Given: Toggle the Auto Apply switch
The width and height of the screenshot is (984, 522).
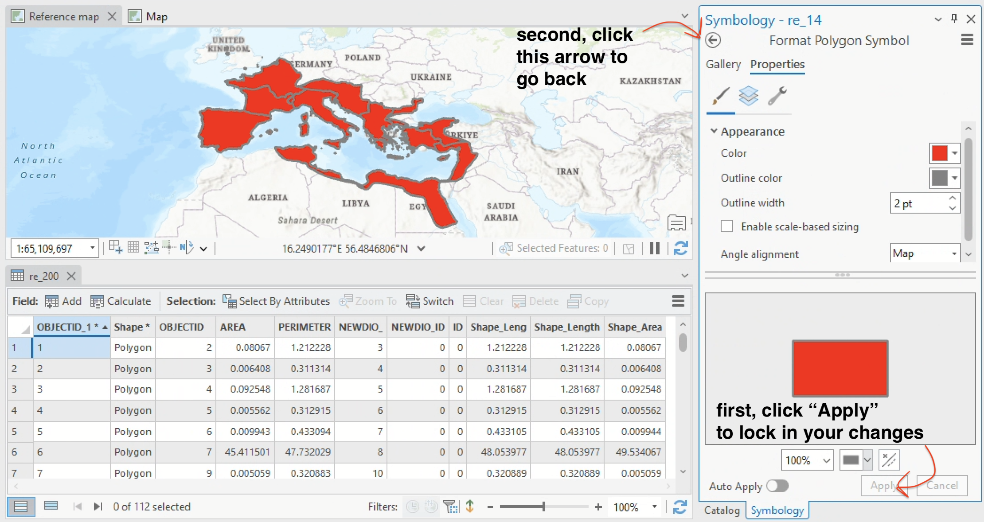Looking at the screenshot, I should click(x=777, y=486).
